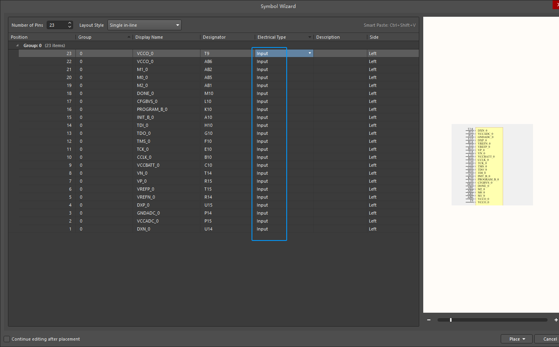Select the CCLK_0 display name cell
The image size is (559, 347).
pyautogui.click(x=167, y=157)
